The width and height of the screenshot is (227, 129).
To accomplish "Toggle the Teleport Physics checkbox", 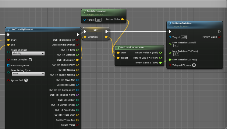I will [x=194, y=65].
